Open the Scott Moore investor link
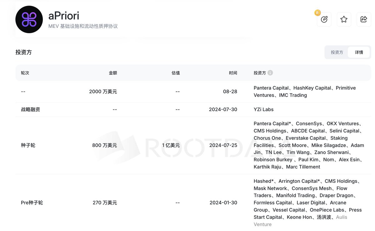The height and width of the screenshot is (231, 375). [x=293, y=145]
